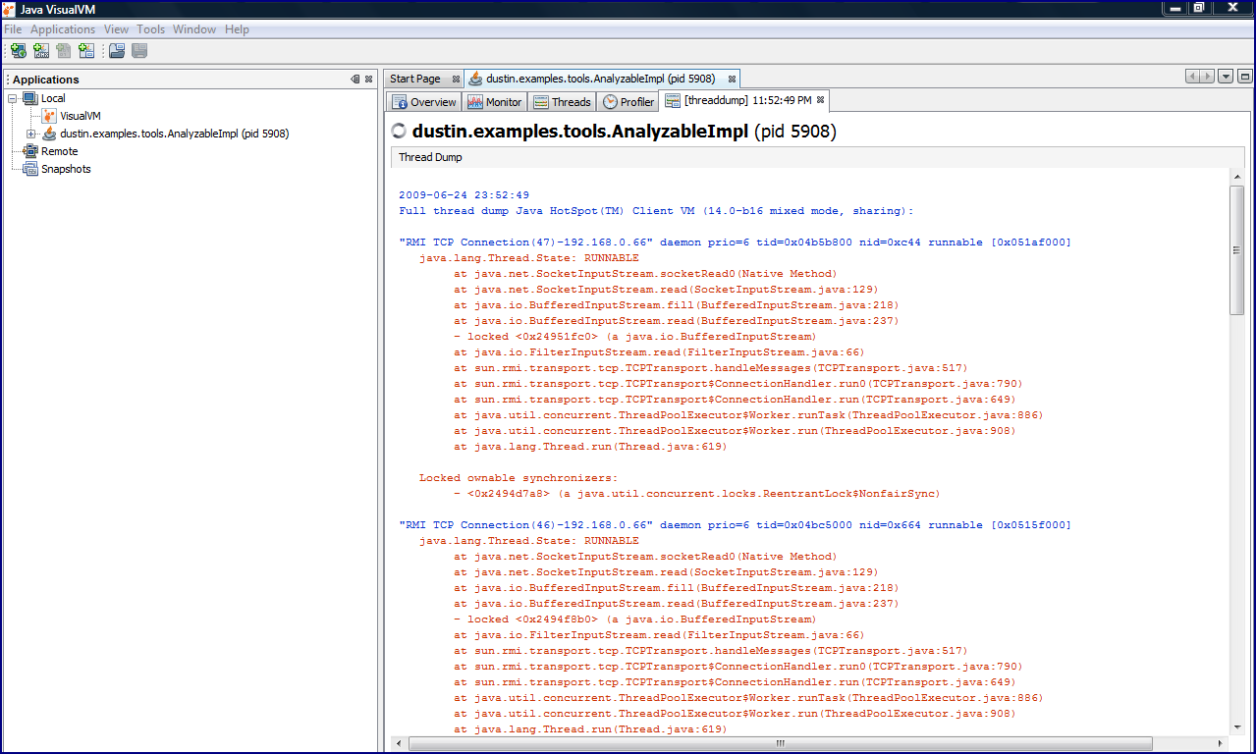1256x754 pixels.
Task: Click the Java cup icon beside AnalyzableImpl
Action: pos(49,134)
